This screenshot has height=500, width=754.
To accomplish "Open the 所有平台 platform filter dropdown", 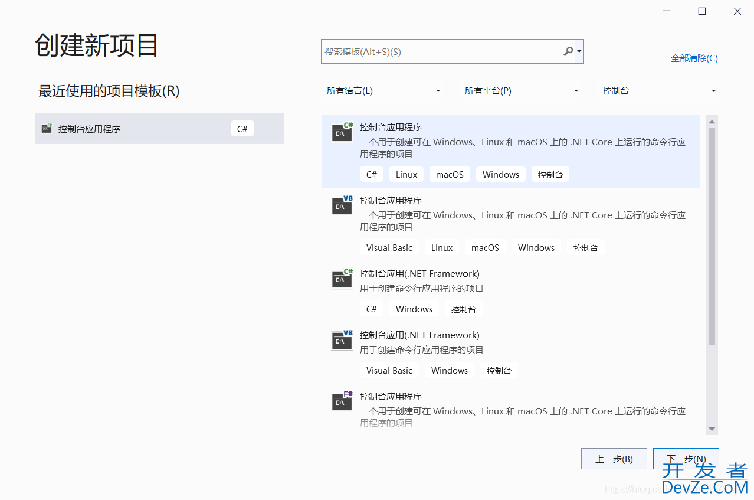I will (522, 91).
